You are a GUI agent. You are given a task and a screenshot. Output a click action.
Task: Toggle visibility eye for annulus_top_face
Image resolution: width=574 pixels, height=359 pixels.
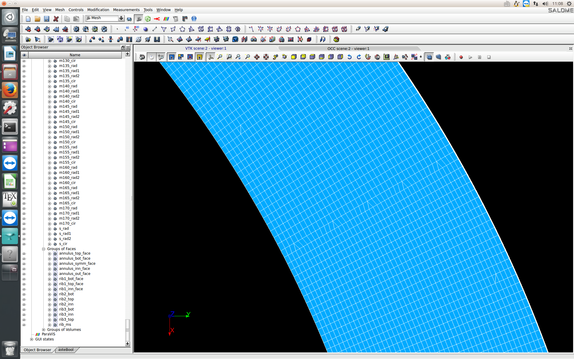(24, 253)
